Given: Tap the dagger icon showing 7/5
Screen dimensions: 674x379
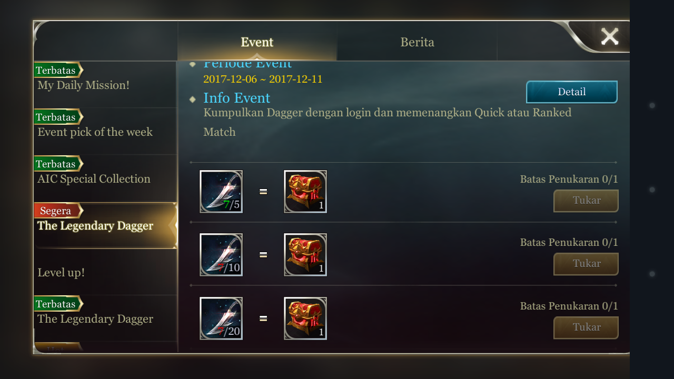Looking at the screenshot, I should click(x=221, y=192).
